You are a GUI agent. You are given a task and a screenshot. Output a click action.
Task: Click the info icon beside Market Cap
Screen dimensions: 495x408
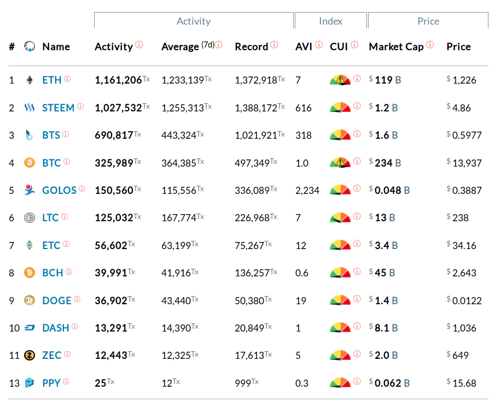click(x=430, y=45)
